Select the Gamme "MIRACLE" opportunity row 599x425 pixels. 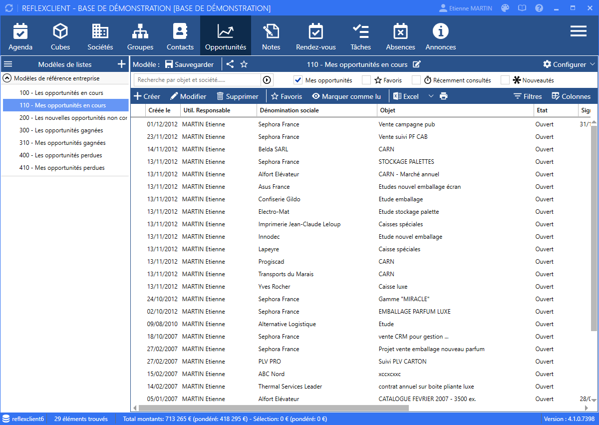(360, 299)
